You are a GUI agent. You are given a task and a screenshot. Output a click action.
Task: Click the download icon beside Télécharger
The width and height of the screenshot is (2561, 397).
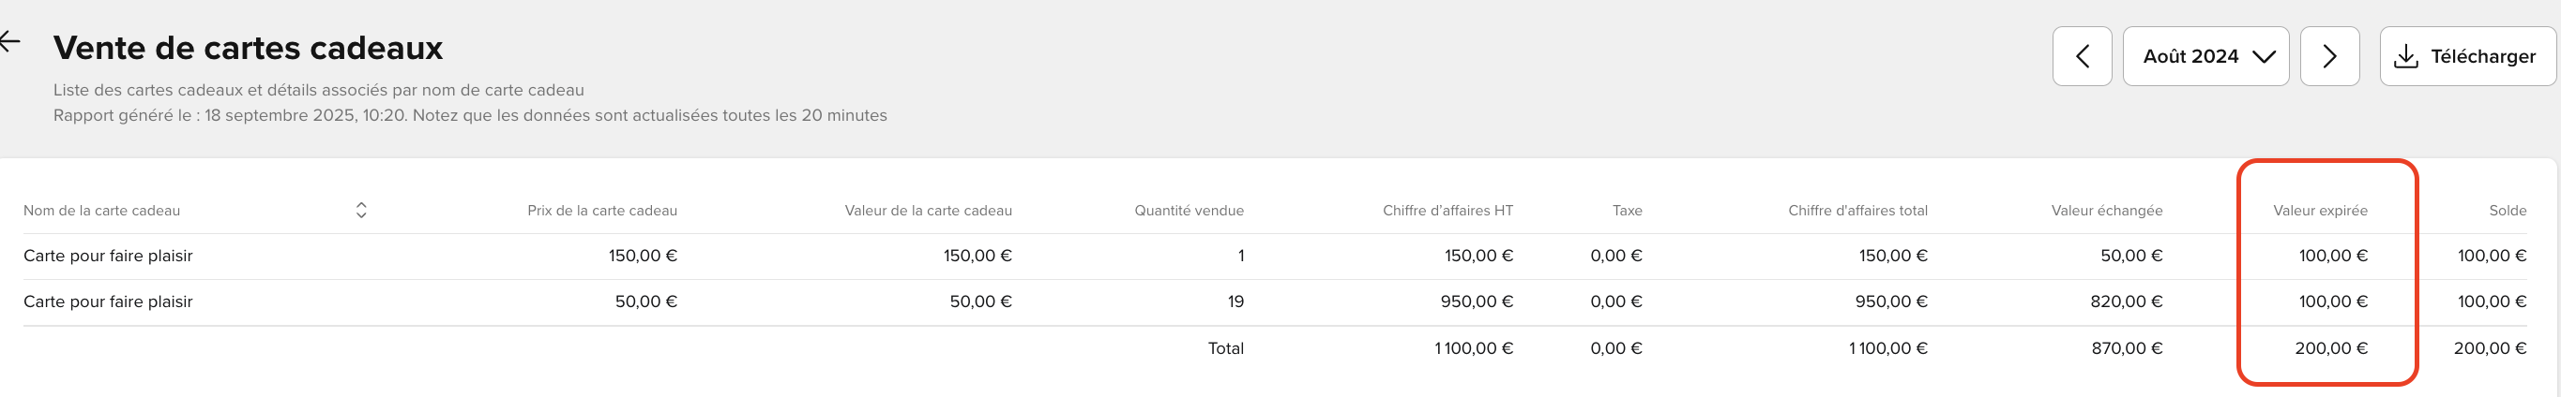(x=2406, y=56)
